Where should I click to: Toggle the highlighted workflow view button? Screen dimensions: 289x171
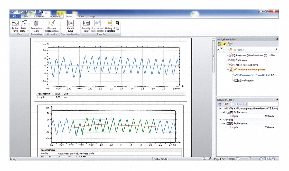(224, 44)
